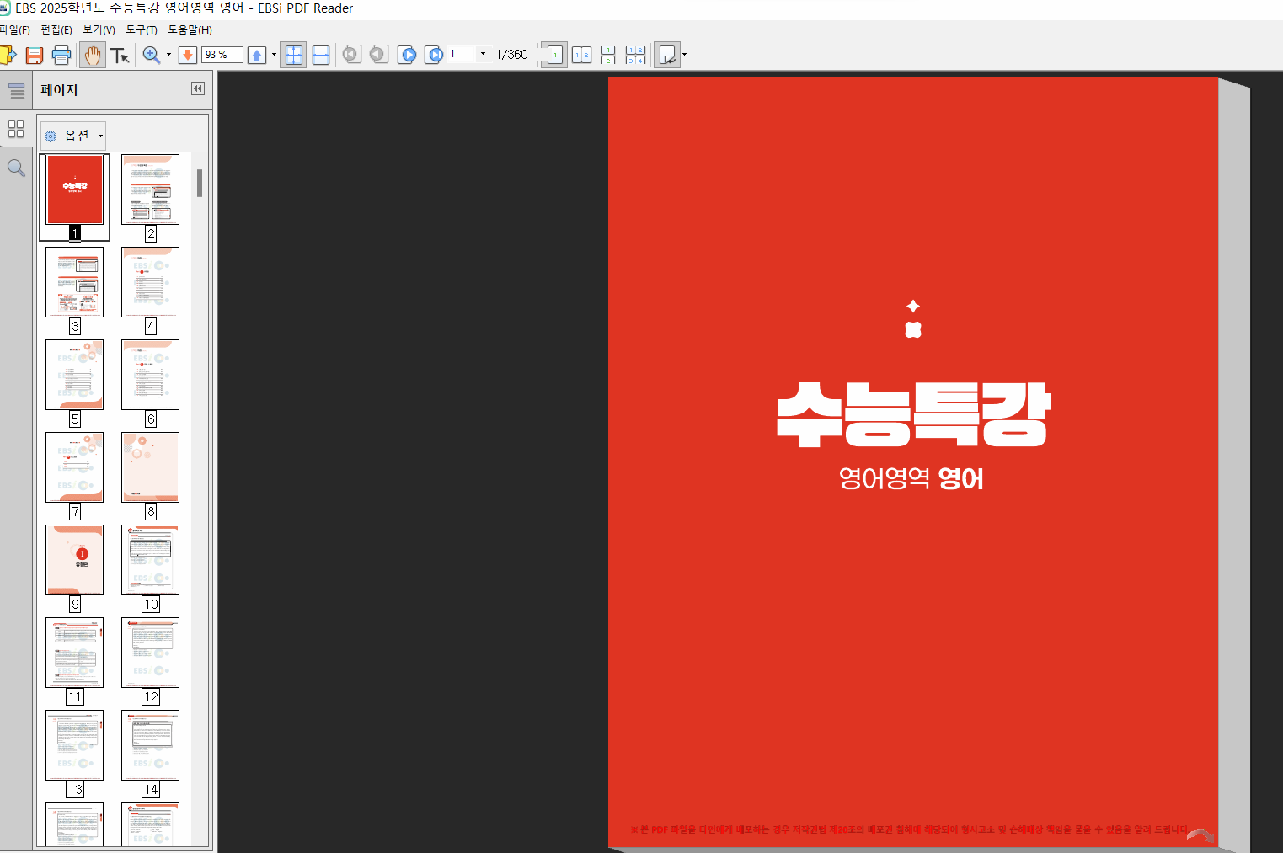Screen dimensions: 1283x853
Task: Click the page number input field
Action: tap(462, 54)
